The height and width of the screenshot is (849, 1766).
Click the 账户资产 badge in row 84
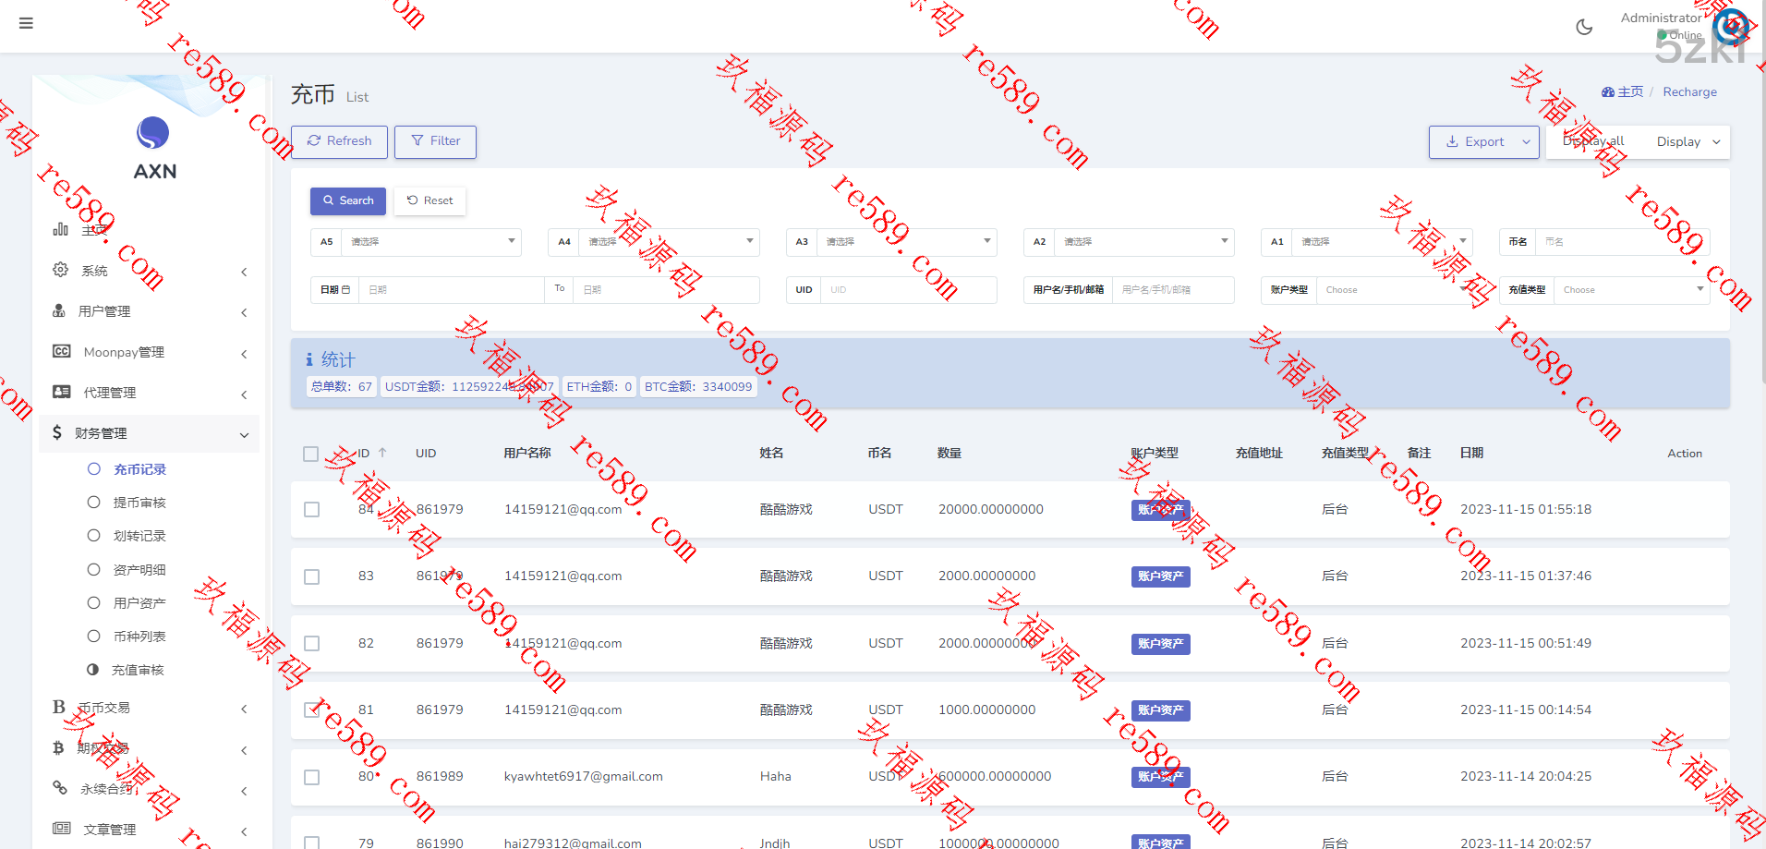coord(1160,510)
